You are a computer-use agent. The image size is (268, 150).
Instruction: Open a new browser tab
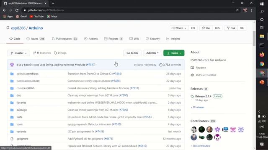click(x=53, y=3)
